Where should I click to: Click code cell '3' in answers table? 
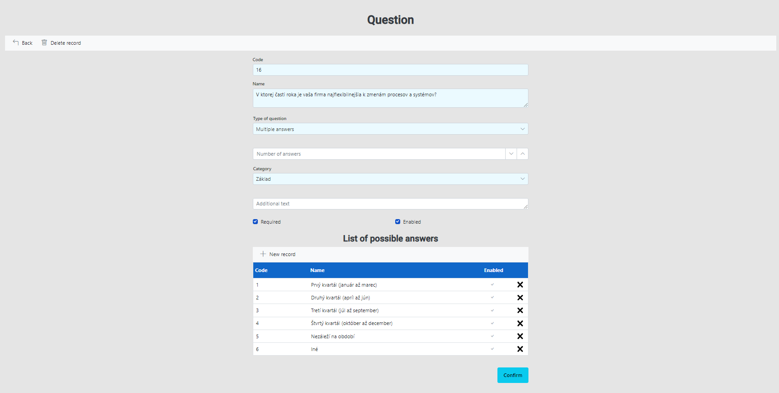click(257, 310)
